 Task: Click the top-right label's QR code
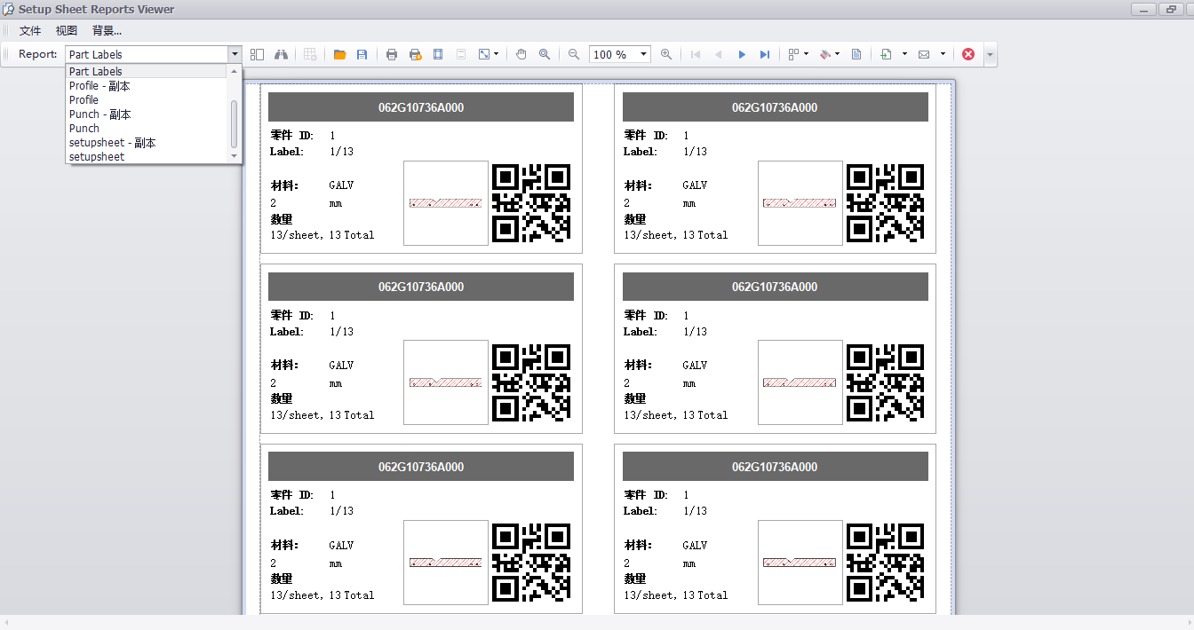(x=885, y=203)
